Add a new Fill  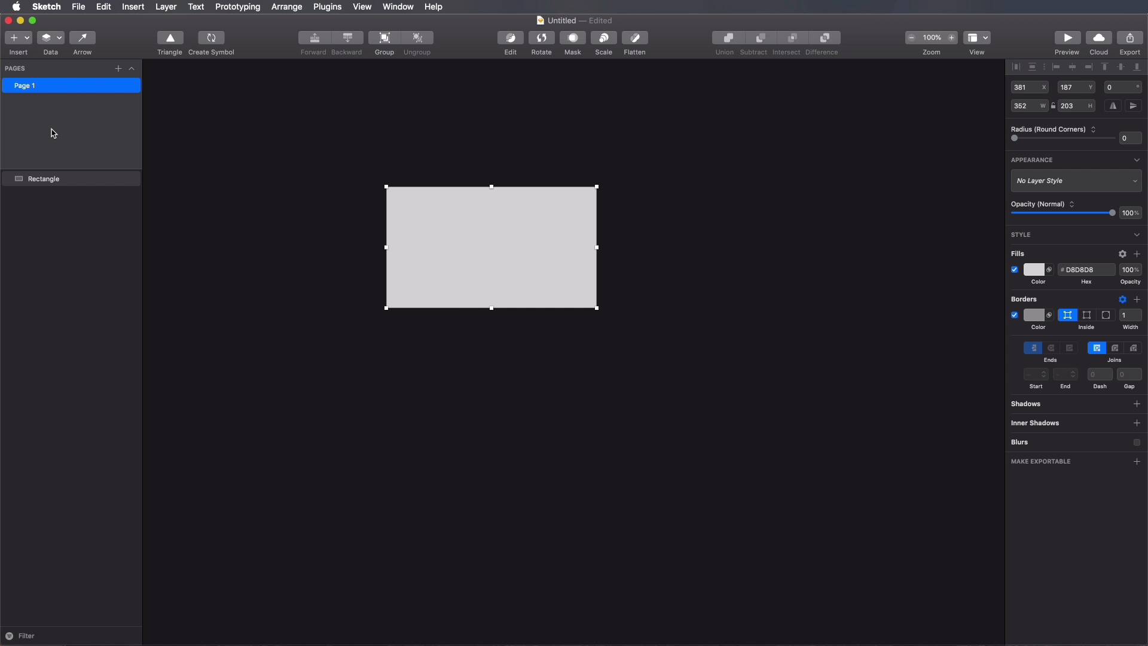tap(1137, 254)
